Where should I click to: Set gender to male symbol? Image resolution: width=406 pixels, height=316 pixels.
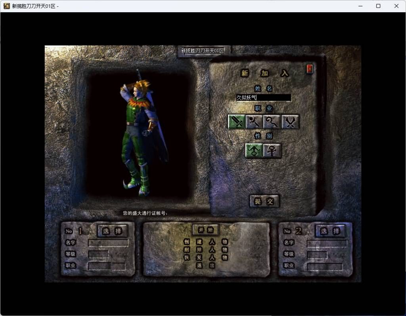(x=254, y=150)
